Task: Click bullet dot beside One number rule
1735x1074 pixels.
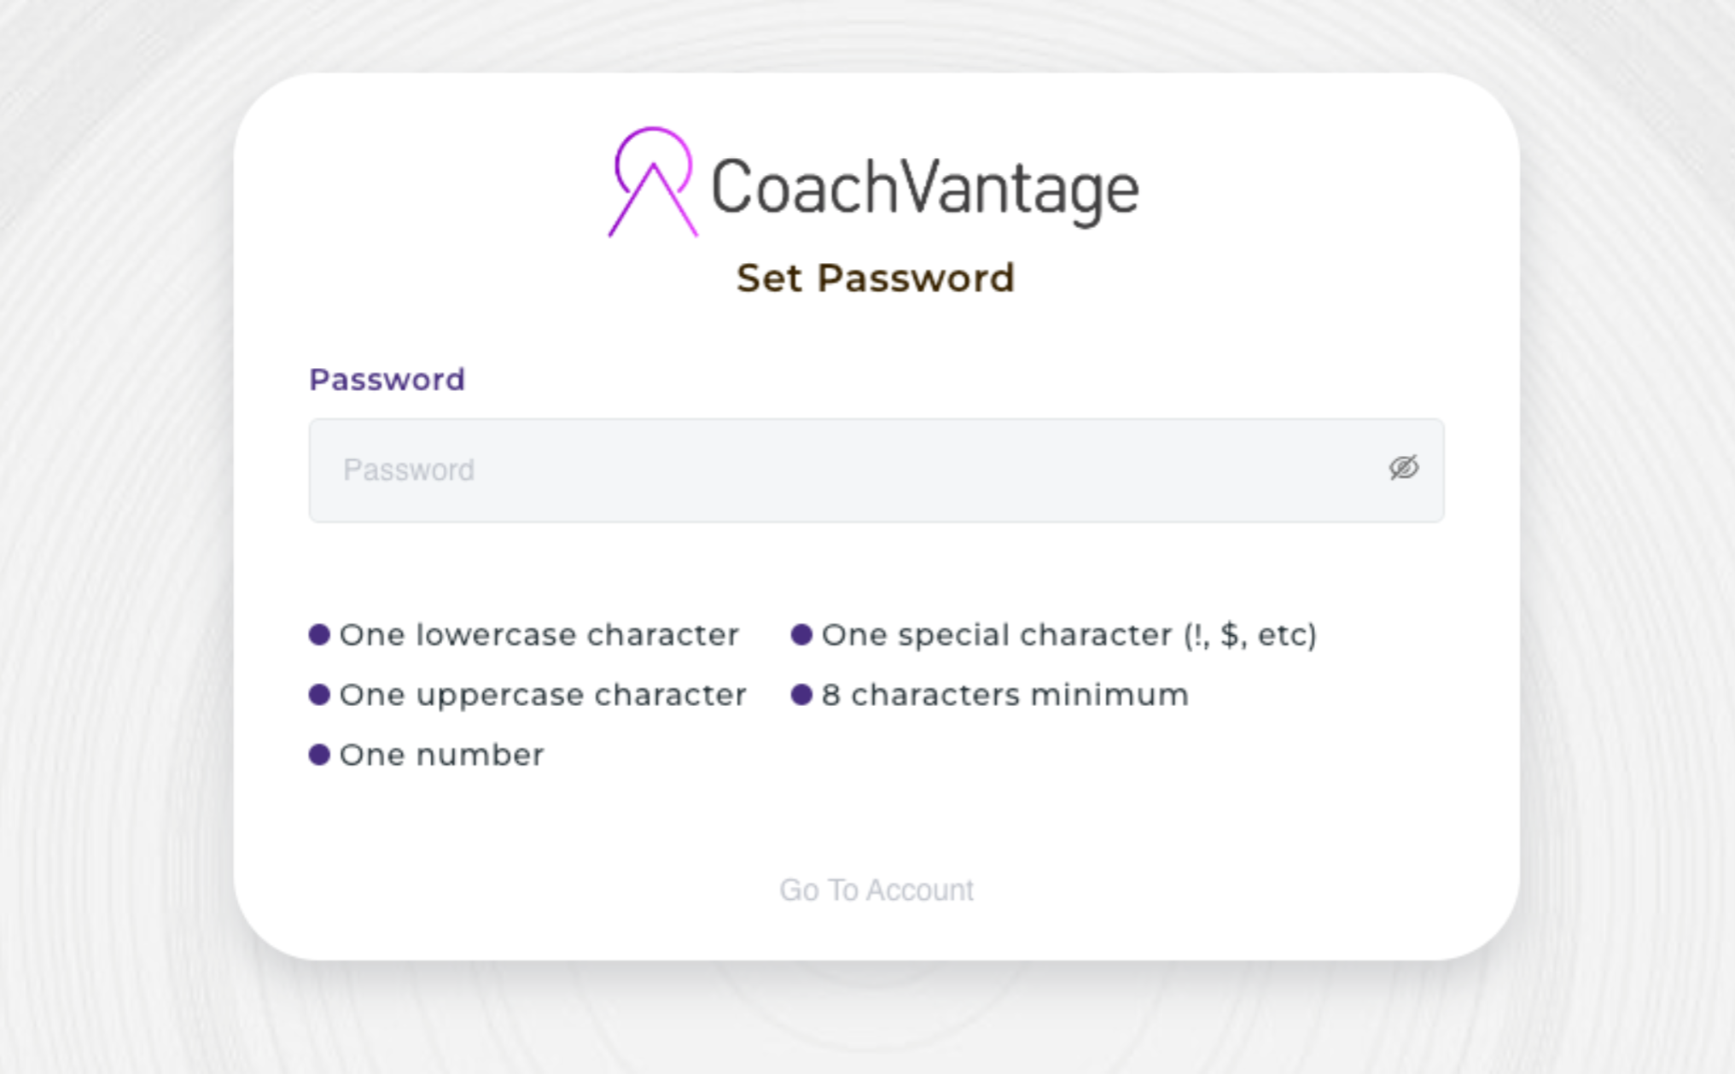Action: (x=319, y=755)
